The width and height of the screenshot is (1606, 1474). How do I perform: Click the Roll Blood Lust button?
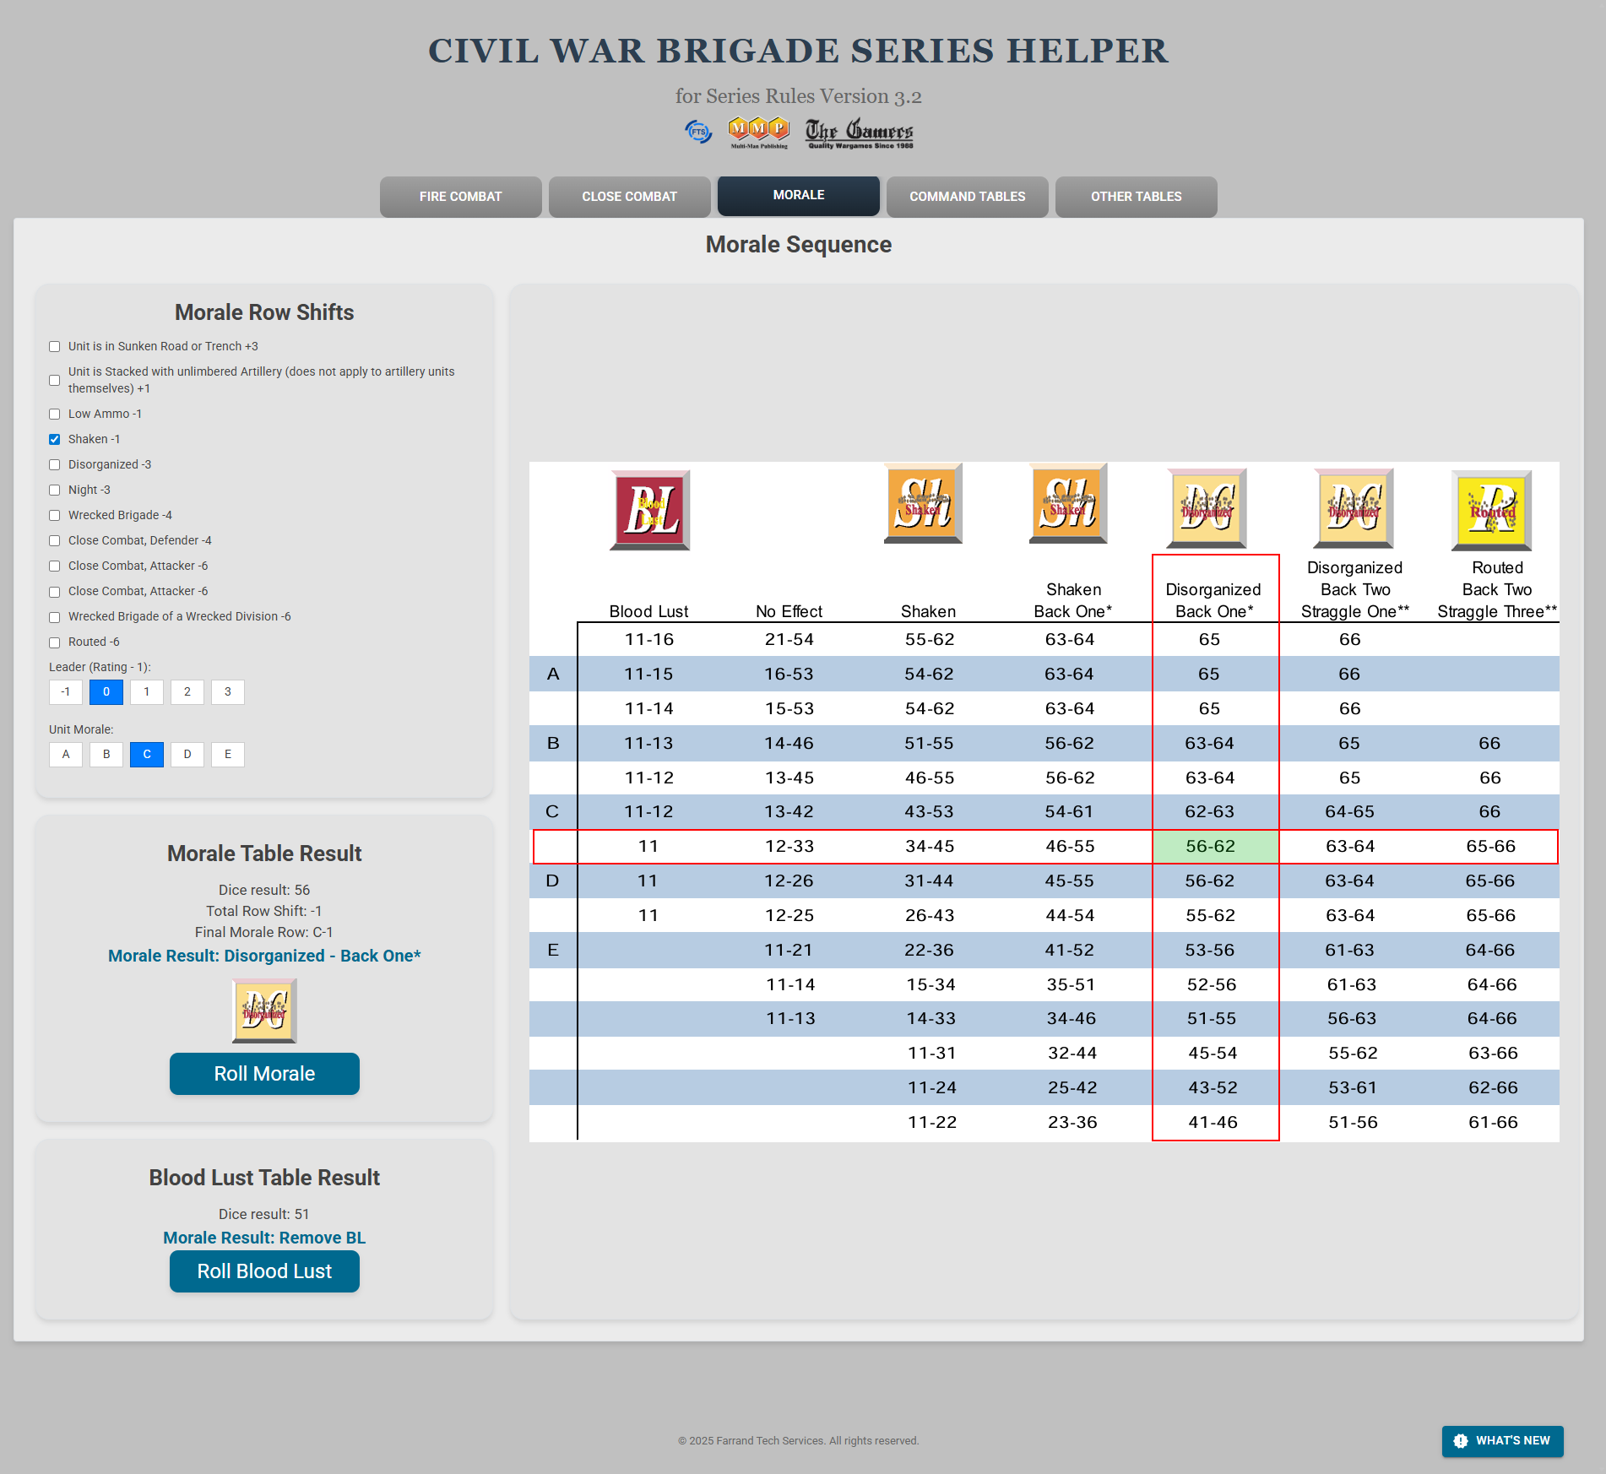(x=264, y=1271)
